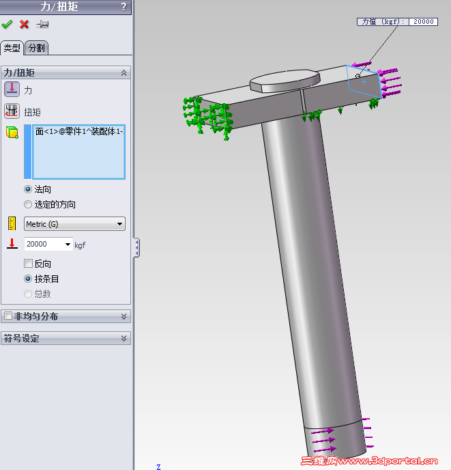The image size is (451, 470).
Task: Select the 总数 radio button
Action: 28,294
